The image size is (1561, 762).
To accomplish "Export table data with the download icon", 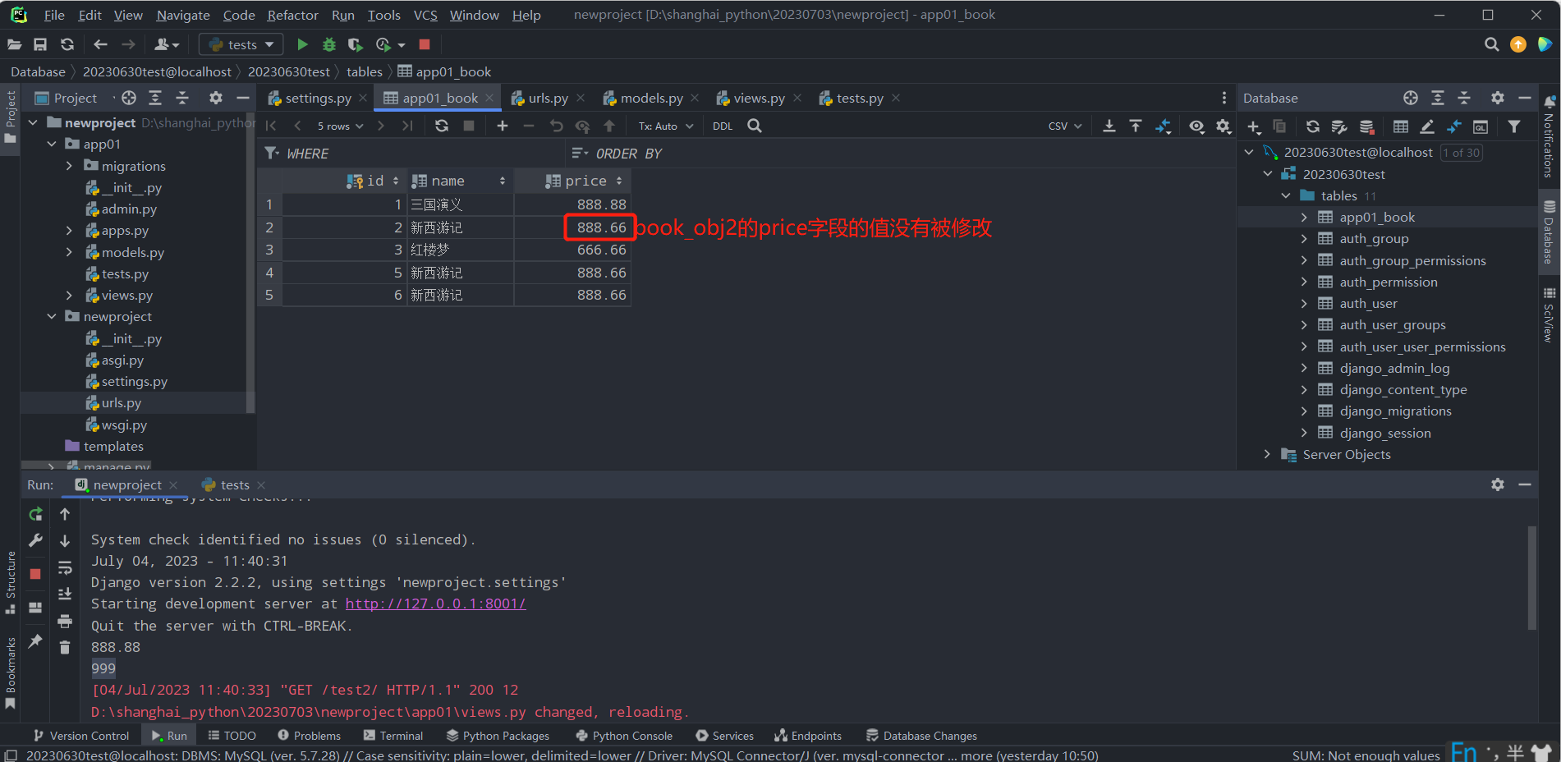I will [x=1109, y=126].
